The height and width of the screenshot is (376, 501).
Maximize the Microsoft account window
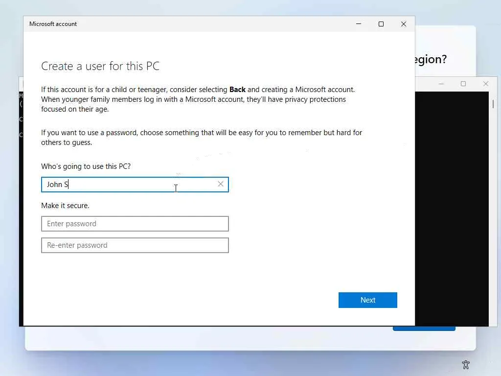[381, 24]
